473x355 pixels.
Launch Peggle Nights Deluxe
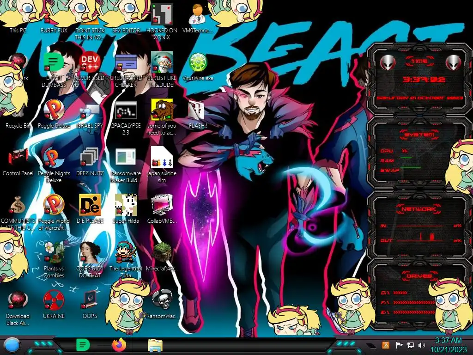(x=54, y=165)
